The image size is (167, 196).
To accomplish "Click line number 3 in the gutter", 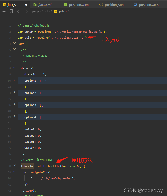I will tap(10, 38).
